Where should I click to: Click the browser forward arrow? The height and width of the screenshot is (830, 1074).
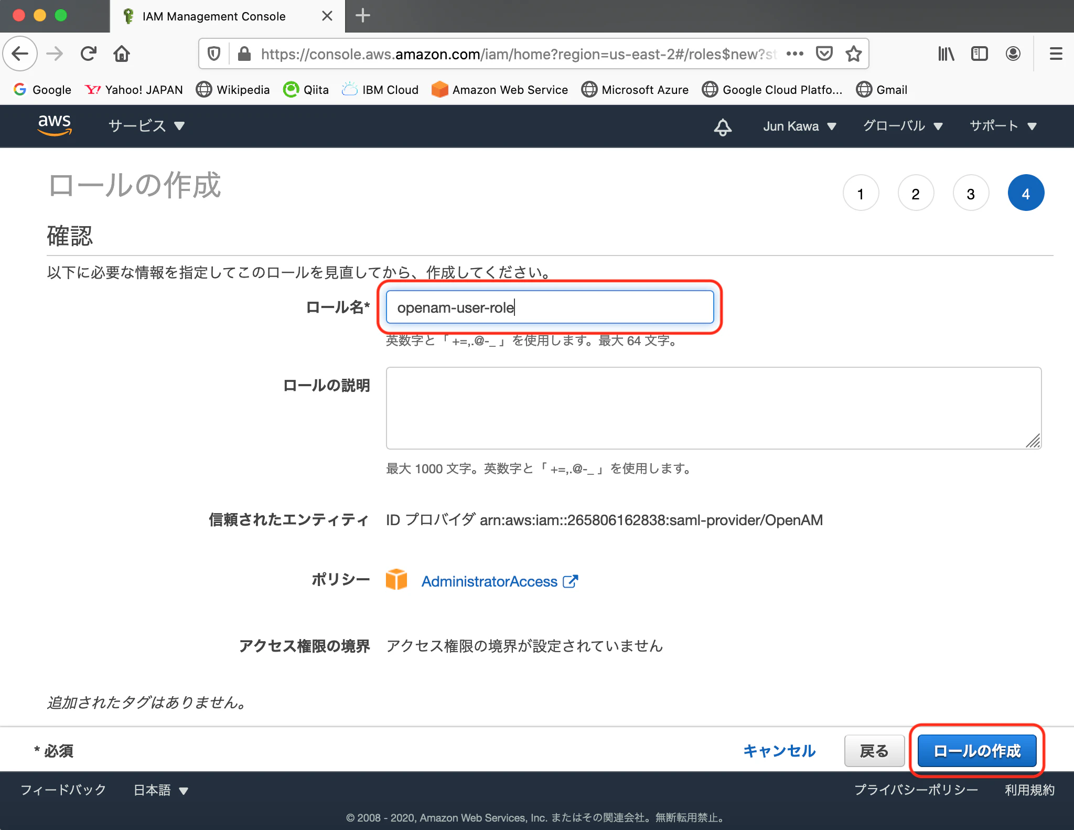click(x=55, y=54)
